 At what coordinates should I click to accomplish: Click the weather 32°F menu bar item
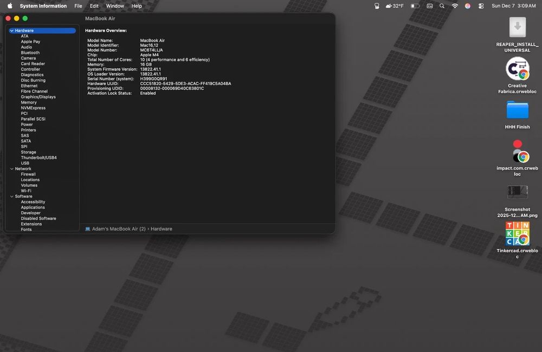395,6
